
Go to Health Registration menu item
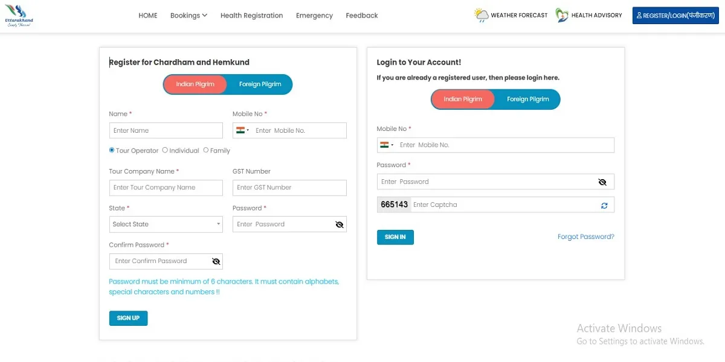[251, 16]
